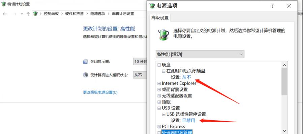Expand the Internet Explorer tree node

point(159,83)
